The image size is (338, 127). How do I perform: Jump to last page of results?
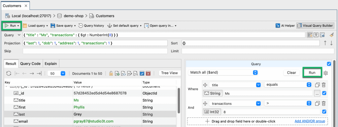(39, 74)
